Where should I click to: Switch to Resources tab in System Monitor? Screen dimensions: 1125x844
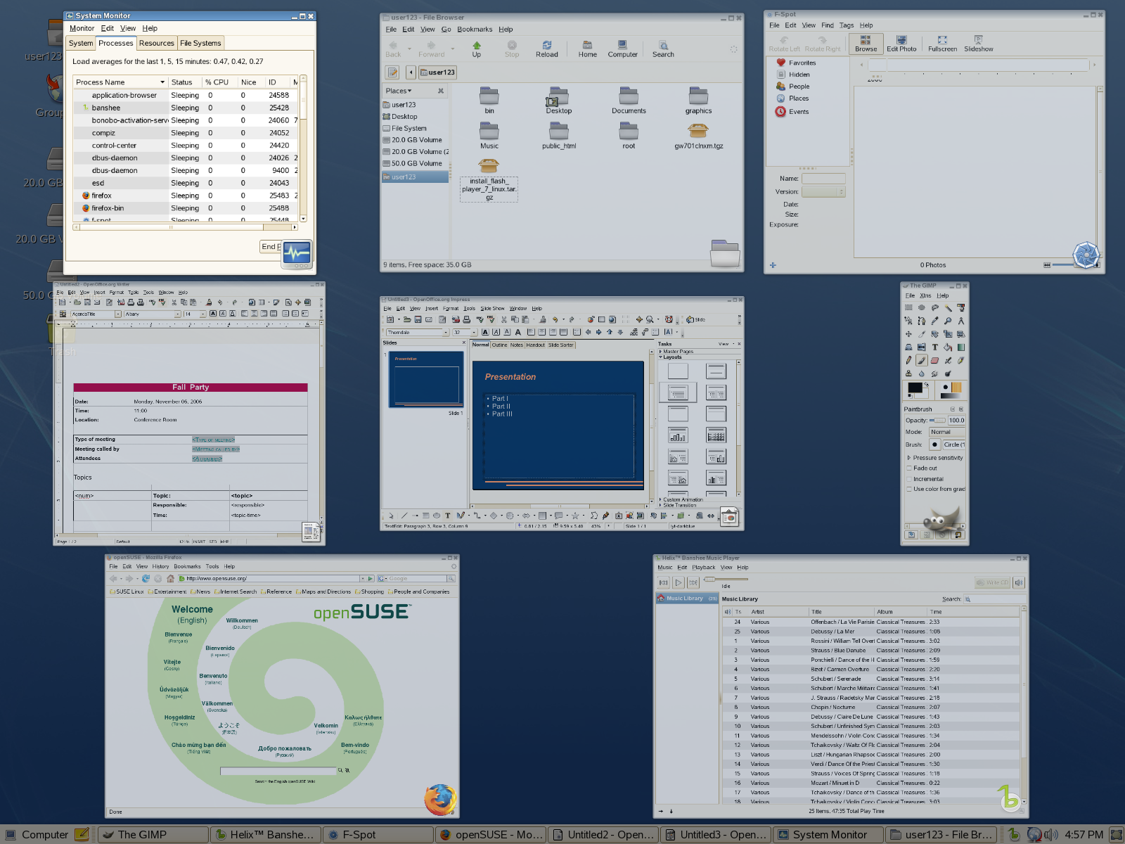(x=156, y=43)
